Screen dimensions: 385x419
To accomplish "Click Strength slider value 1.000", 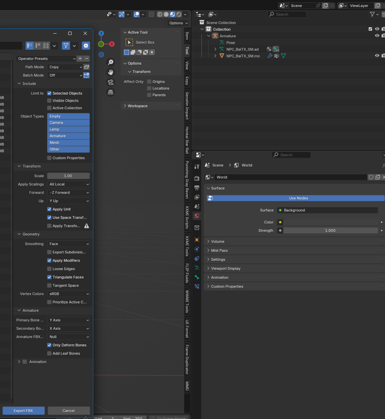I will pyautogui.click(x=330, y=230).
